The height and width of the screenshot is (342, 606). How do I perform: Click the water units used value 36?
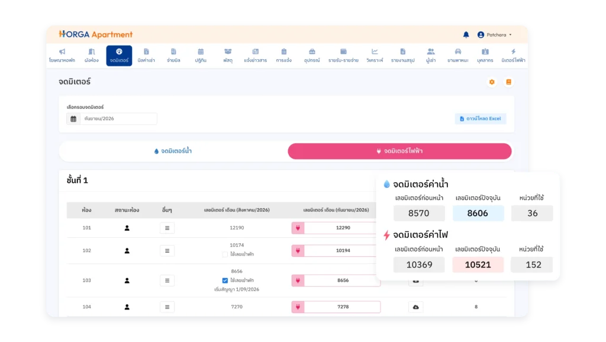pos(532,214)
